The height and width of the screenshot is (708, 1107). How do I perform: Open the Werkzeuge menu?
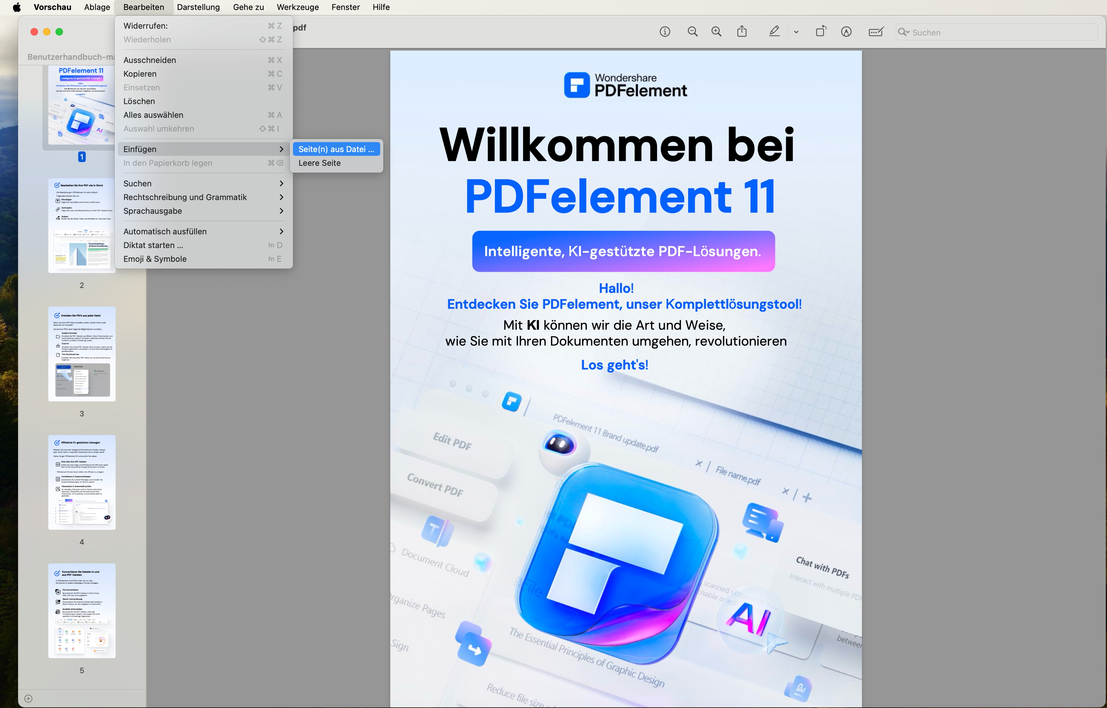pos(297,7)
